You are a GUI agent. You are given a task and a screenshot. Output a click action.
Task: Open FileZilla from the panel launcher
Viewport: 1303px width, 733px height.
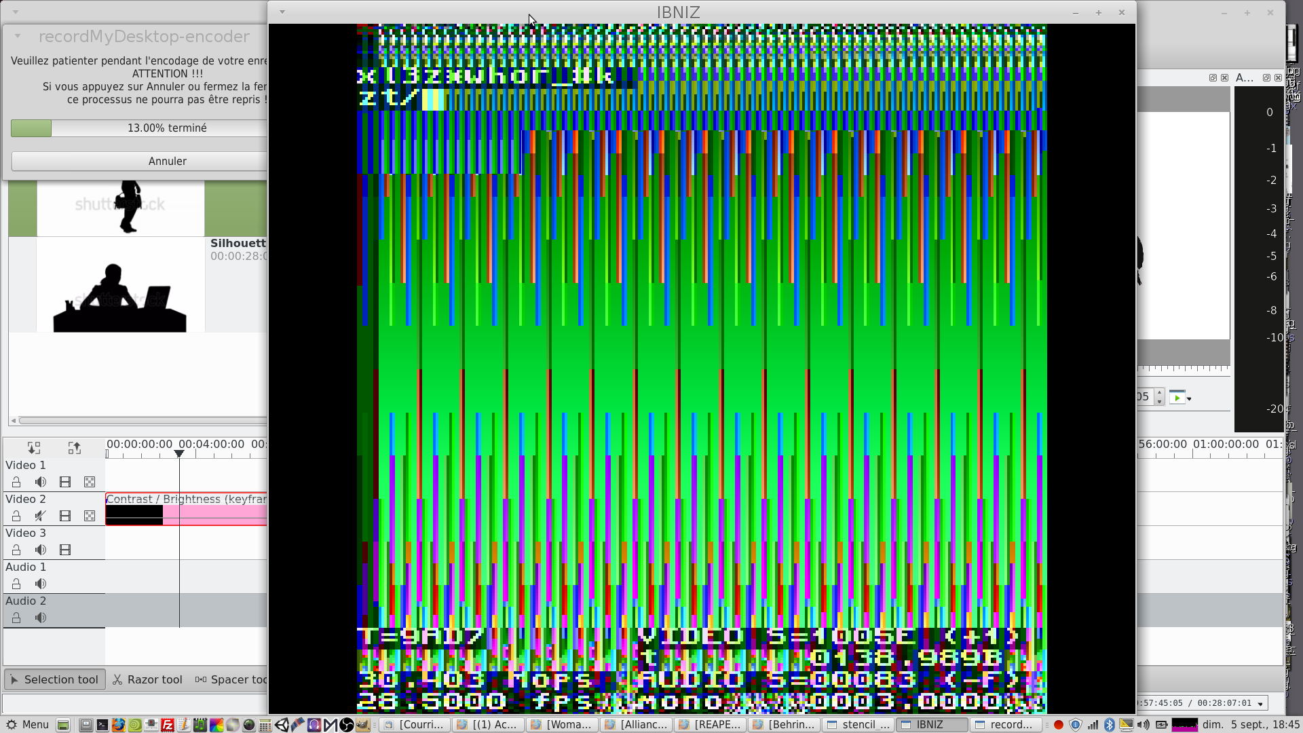click(x=168, y=725)
